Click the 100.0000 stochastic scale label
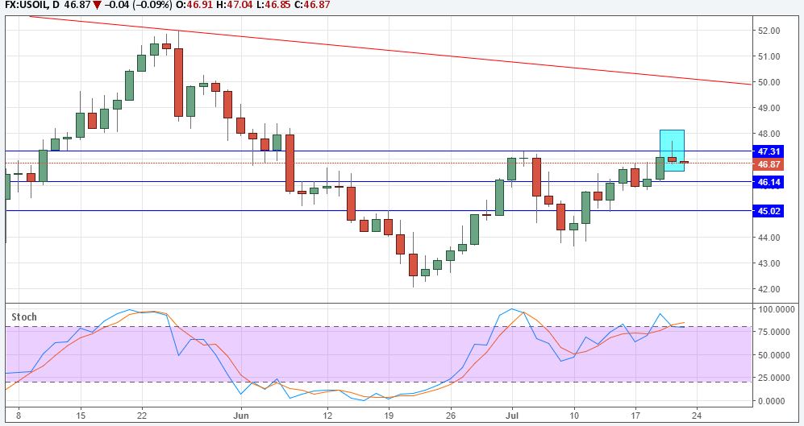 pos(777,309)
